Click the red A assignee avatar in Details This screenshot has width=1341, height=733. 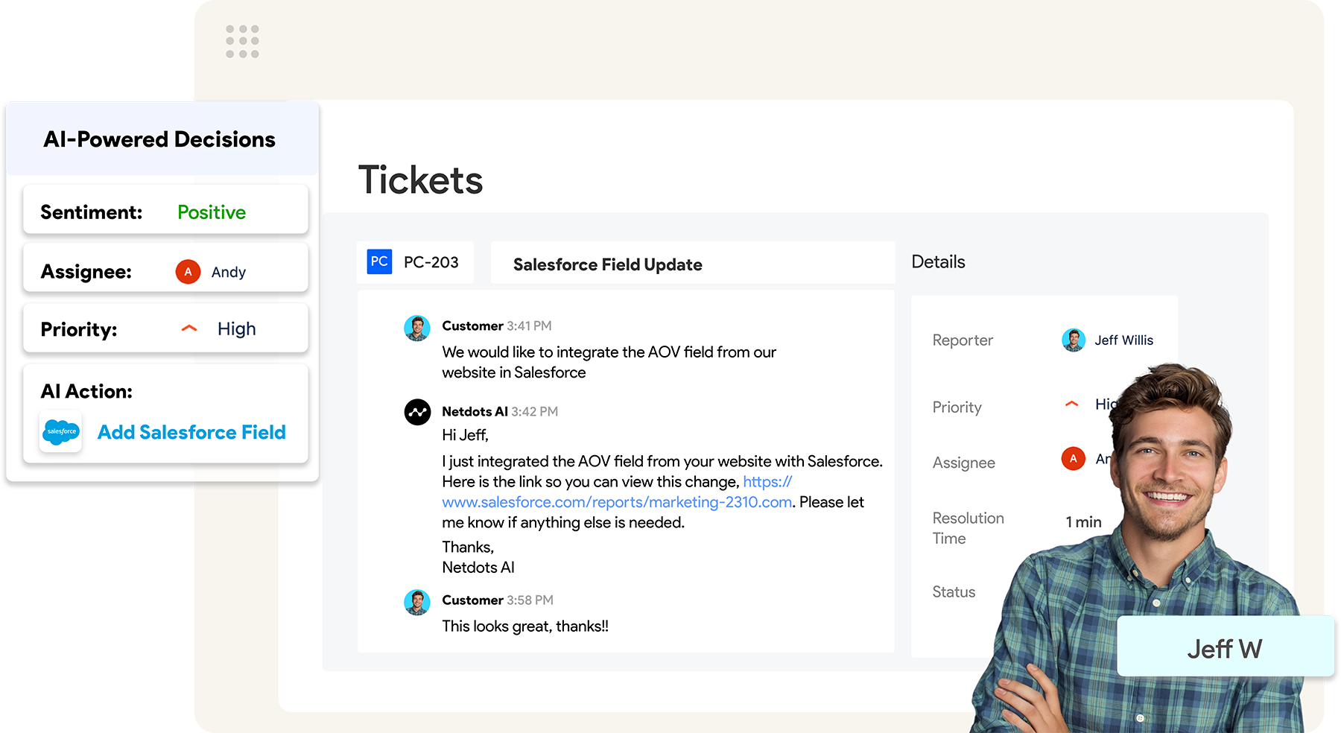[1073, 459]
